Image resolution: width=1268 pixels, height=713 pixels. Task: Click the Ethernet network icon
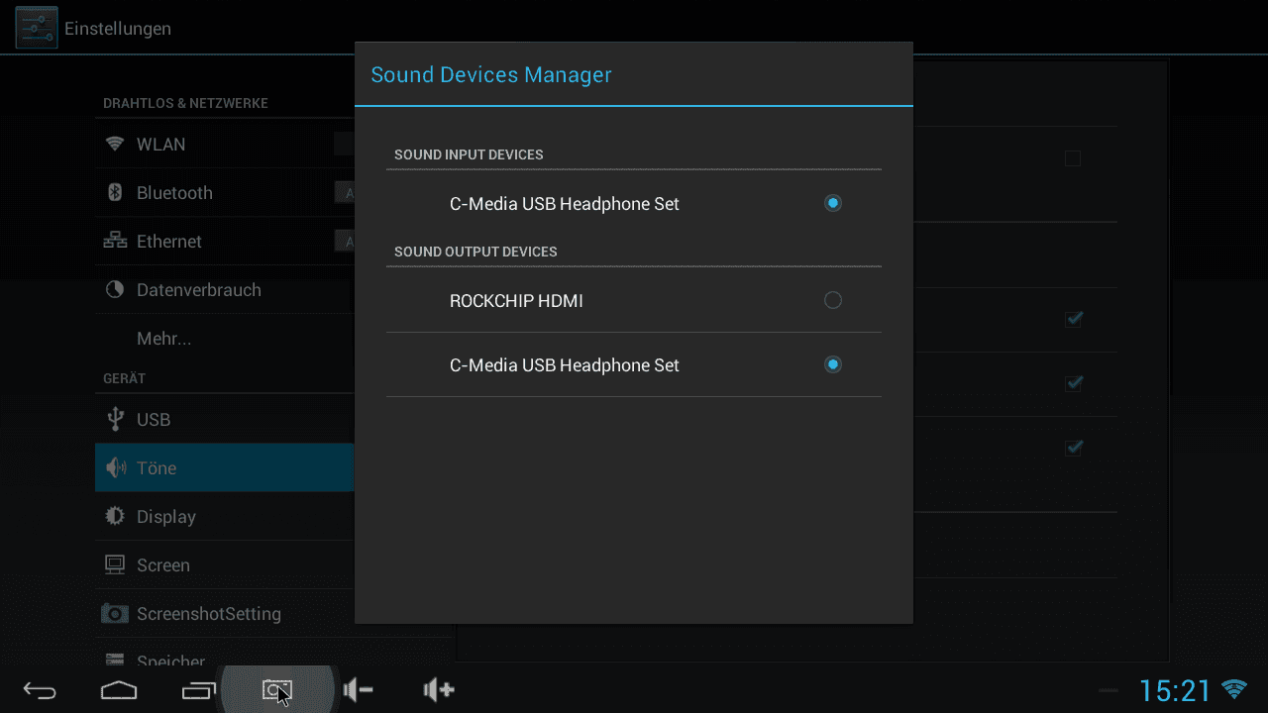point(115,241)
